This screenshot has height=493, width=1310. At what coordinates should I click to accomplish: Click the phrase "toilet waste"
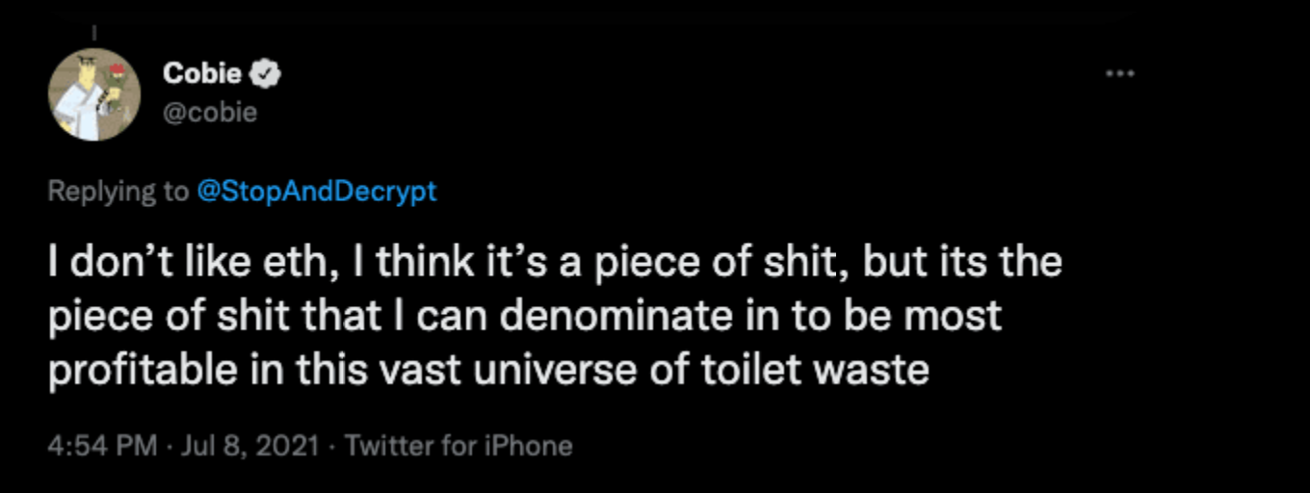(849, 370)
